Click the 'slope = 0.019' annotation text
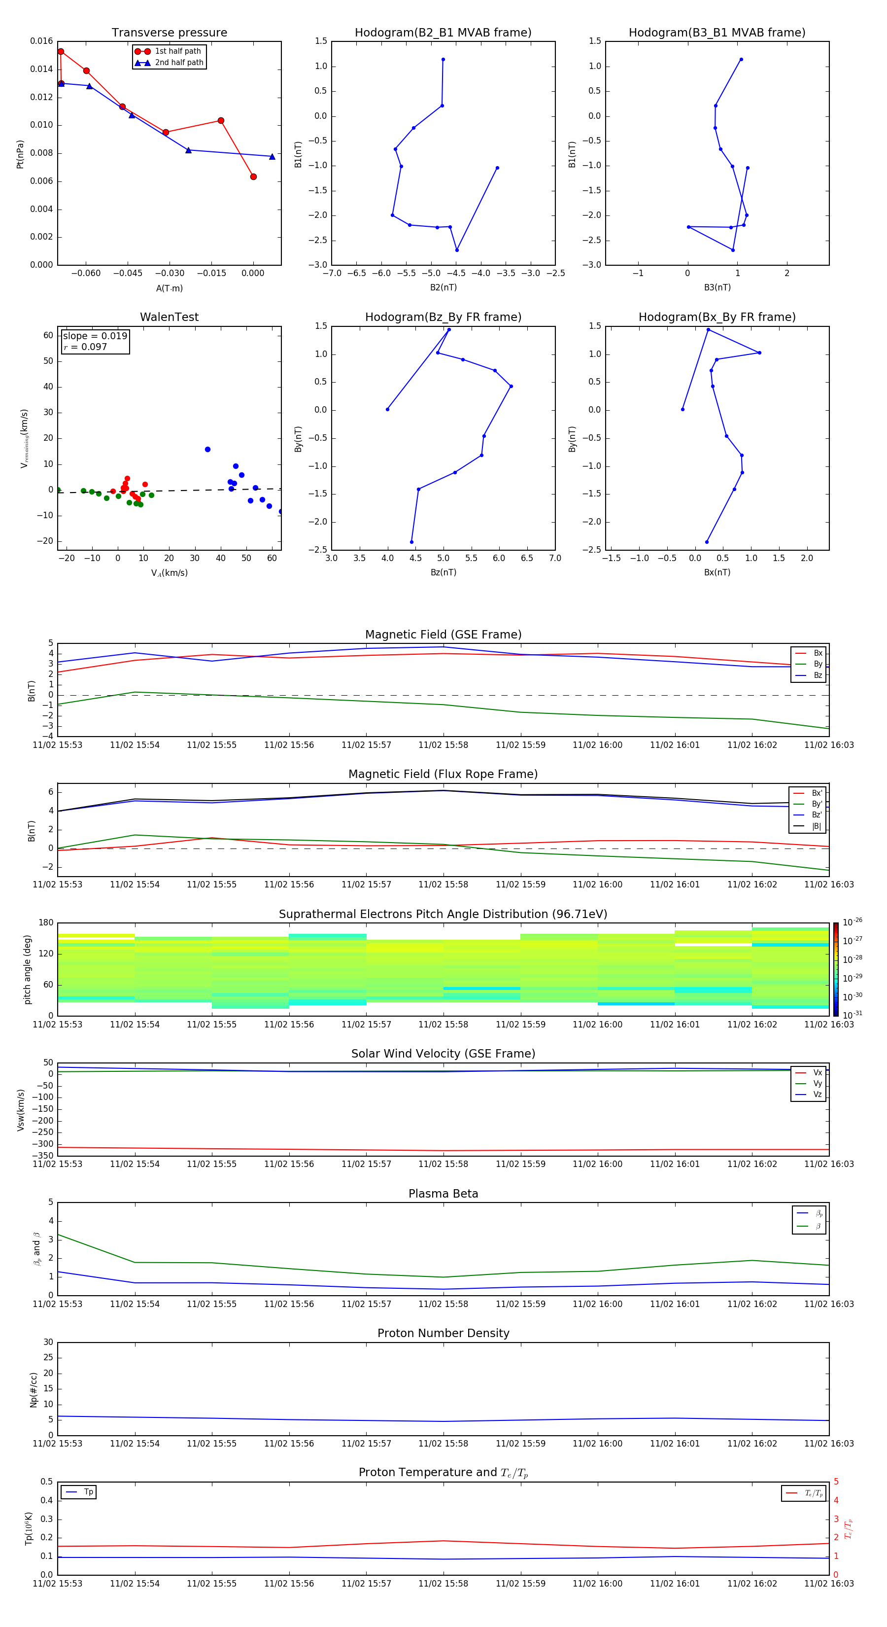The image size is (887, 1627). tap(95, 336)
